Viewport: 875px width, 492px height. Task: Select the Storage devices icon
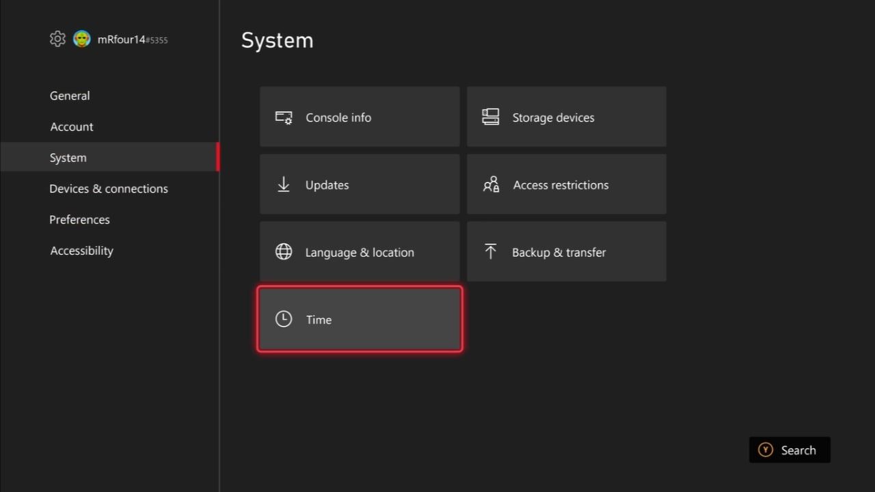(490, 116)
